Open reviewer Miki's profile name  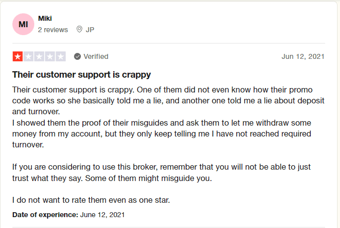pos(45,19)
